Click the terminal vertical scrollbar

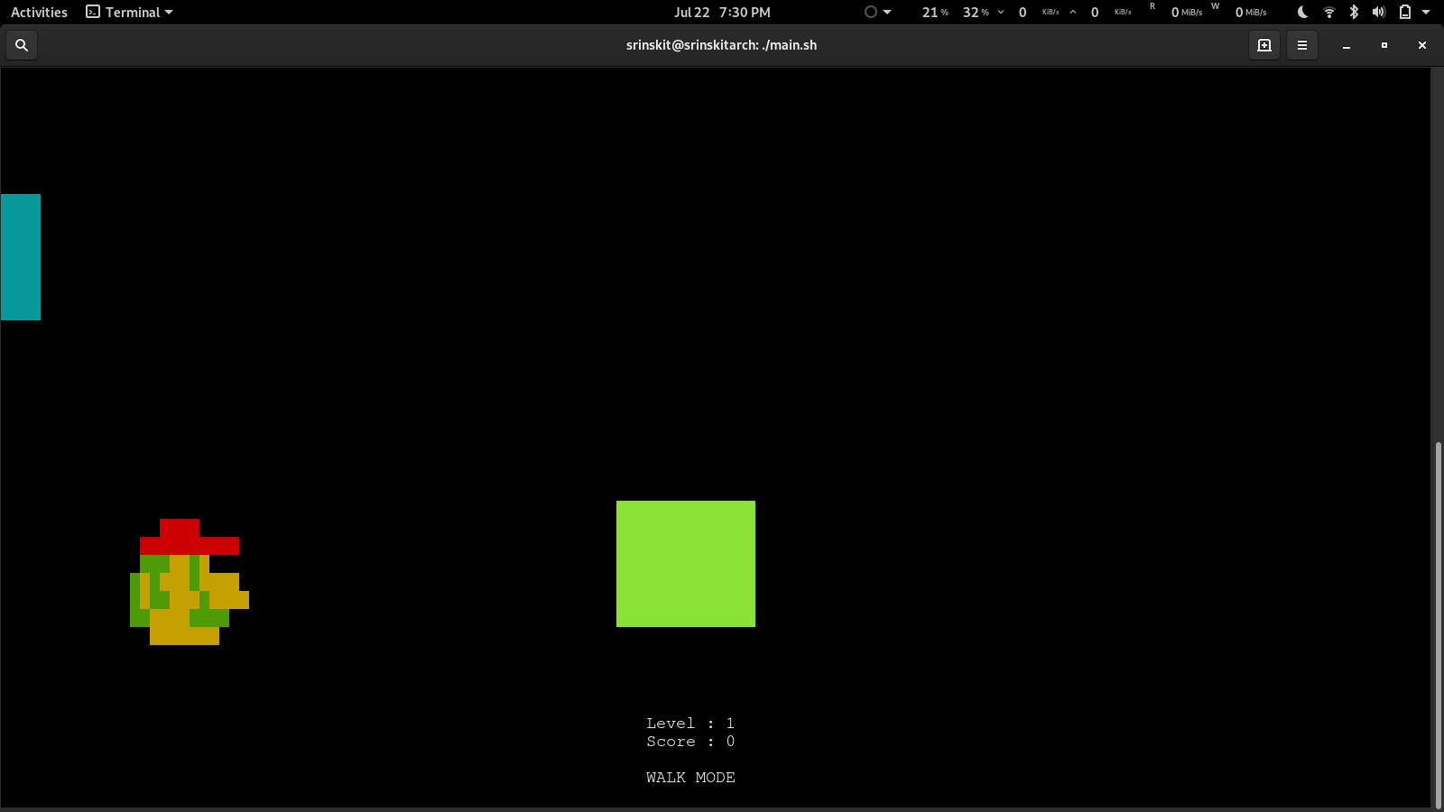tap(1438, 624)
